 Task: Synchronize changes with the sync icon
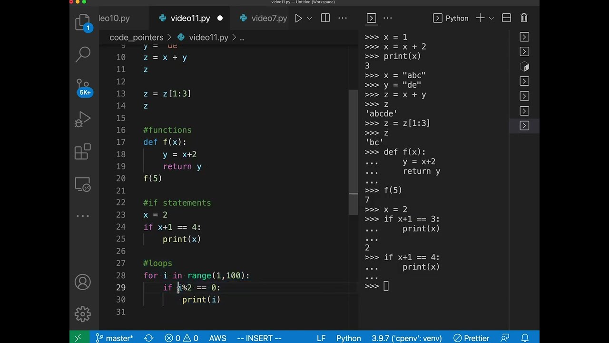[x=148, y=338]
